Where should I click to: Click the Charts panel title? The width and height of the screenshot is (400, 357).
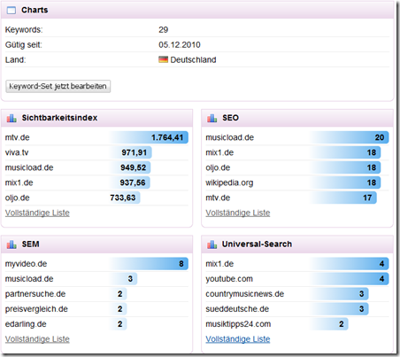coord(35,10)
